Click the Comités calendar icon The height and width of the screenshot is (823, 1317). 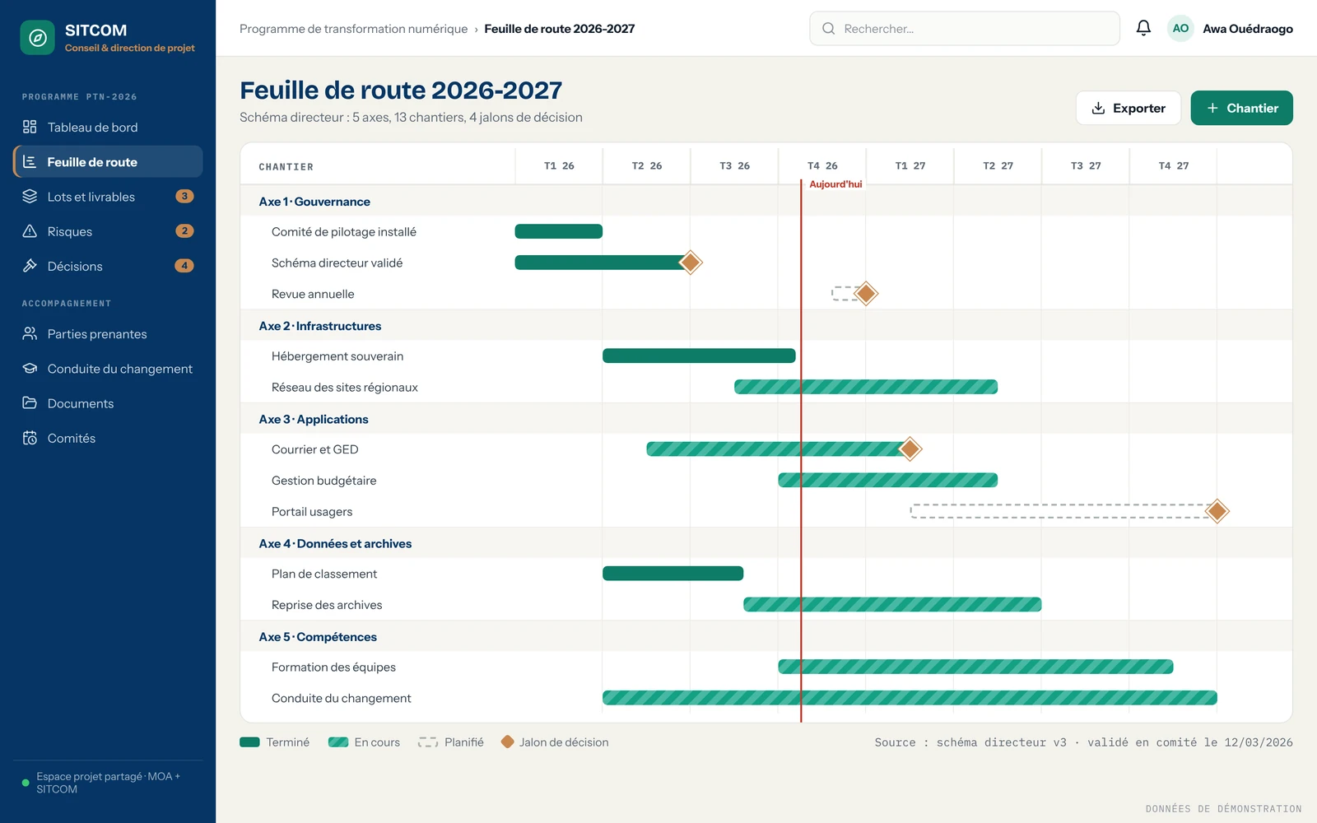click(30, 438)
